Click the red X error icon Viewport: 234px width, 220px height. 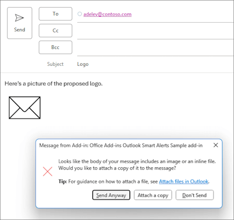coord(47,171)
